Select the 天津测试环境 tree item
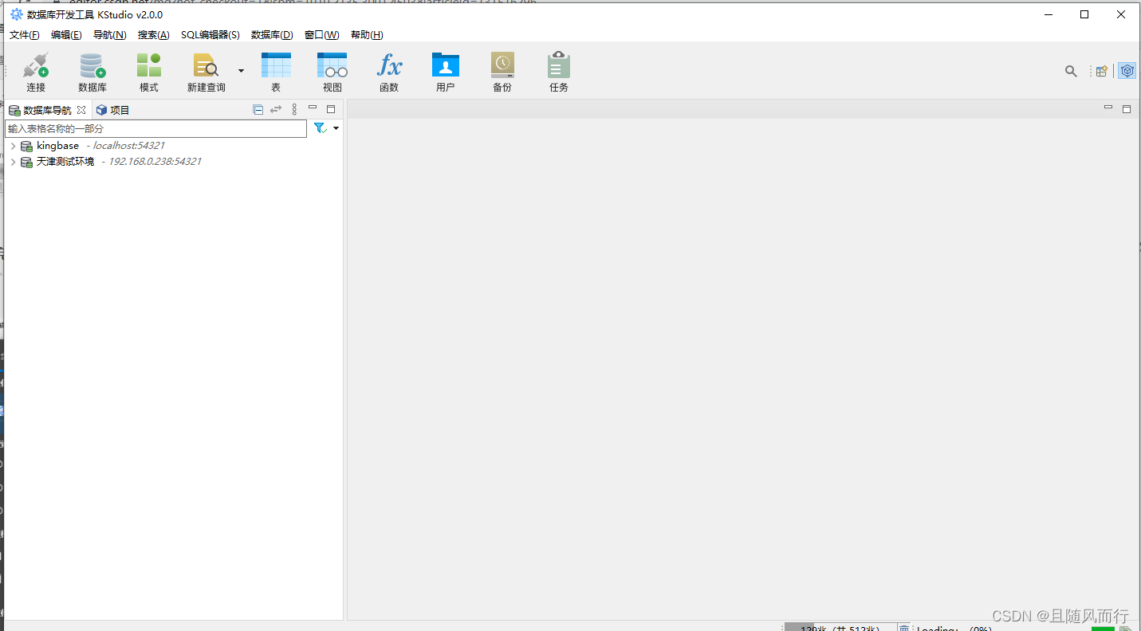 click(x=65, y=162)
